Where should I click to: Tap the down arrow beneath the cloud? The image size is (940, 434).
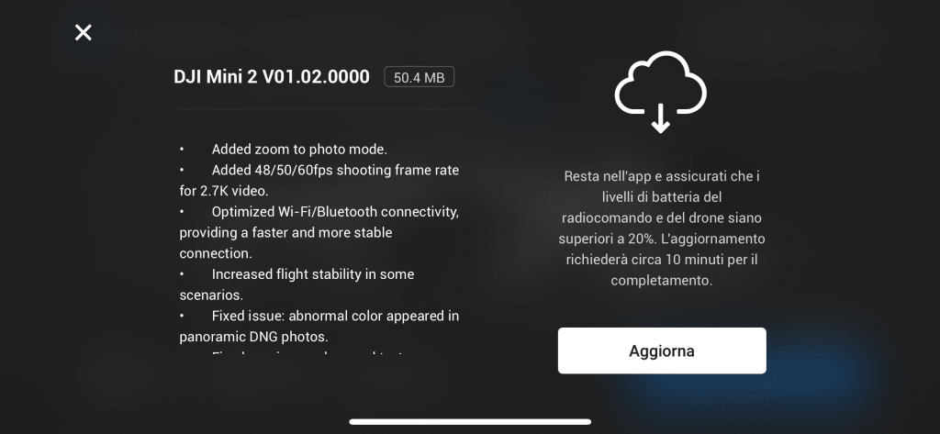pyautogui.click(x=661, y=118)
